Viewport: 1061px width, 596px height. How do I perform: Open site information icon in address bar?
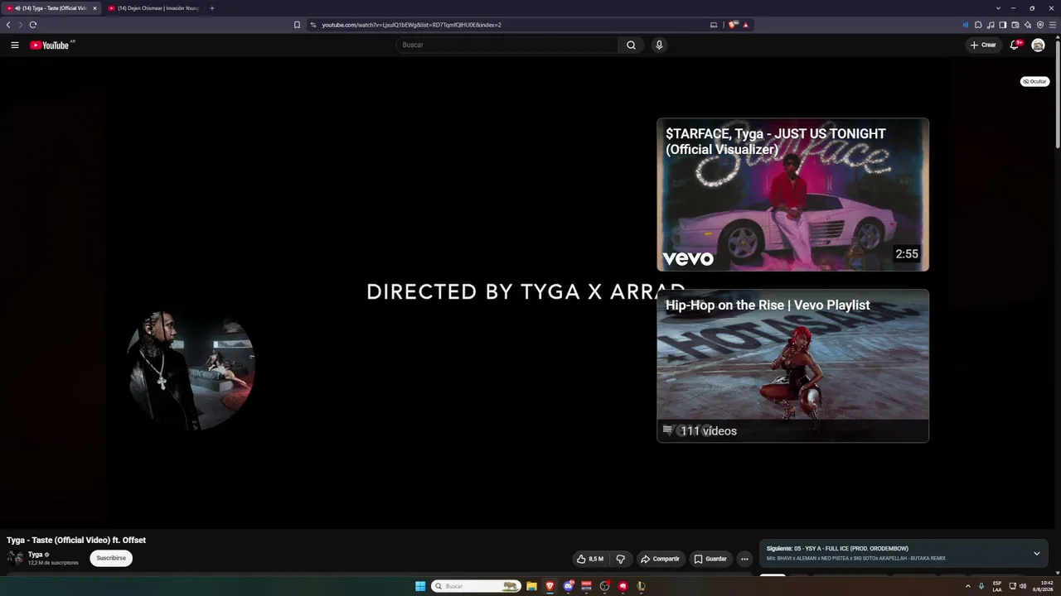coord(313,25)
